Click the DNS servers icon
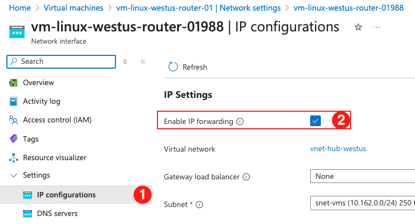 28,213
